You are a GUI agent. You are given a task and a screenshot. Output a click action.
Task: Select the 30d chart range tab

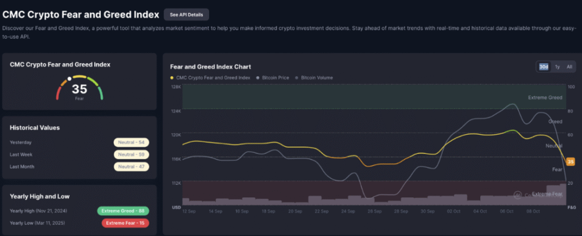[x=544, y=67]
